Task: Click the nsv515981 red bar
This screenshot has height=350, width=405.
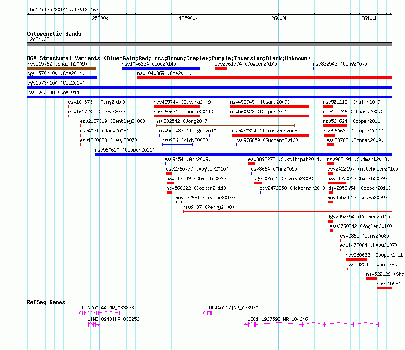Action: pyautogui.click(x=385, y=288)
